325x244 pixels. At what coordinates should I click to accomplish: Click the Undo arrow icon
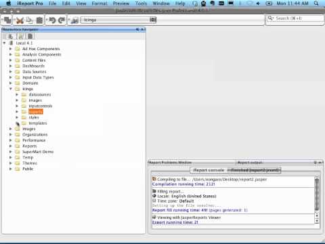(x=52, y=20)
